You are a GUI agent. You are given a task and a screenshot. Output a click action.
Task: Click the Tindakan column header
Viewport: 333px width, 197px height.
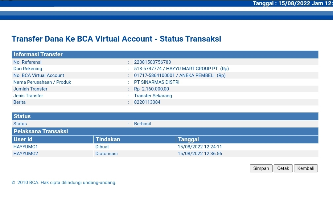[108, 139]
